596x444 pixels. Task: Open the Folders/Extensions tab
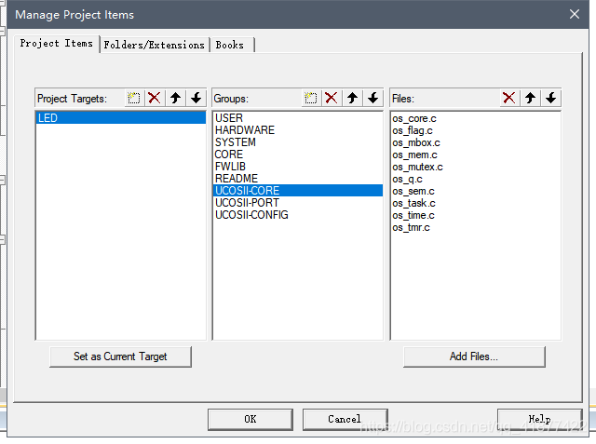[154, 45]
